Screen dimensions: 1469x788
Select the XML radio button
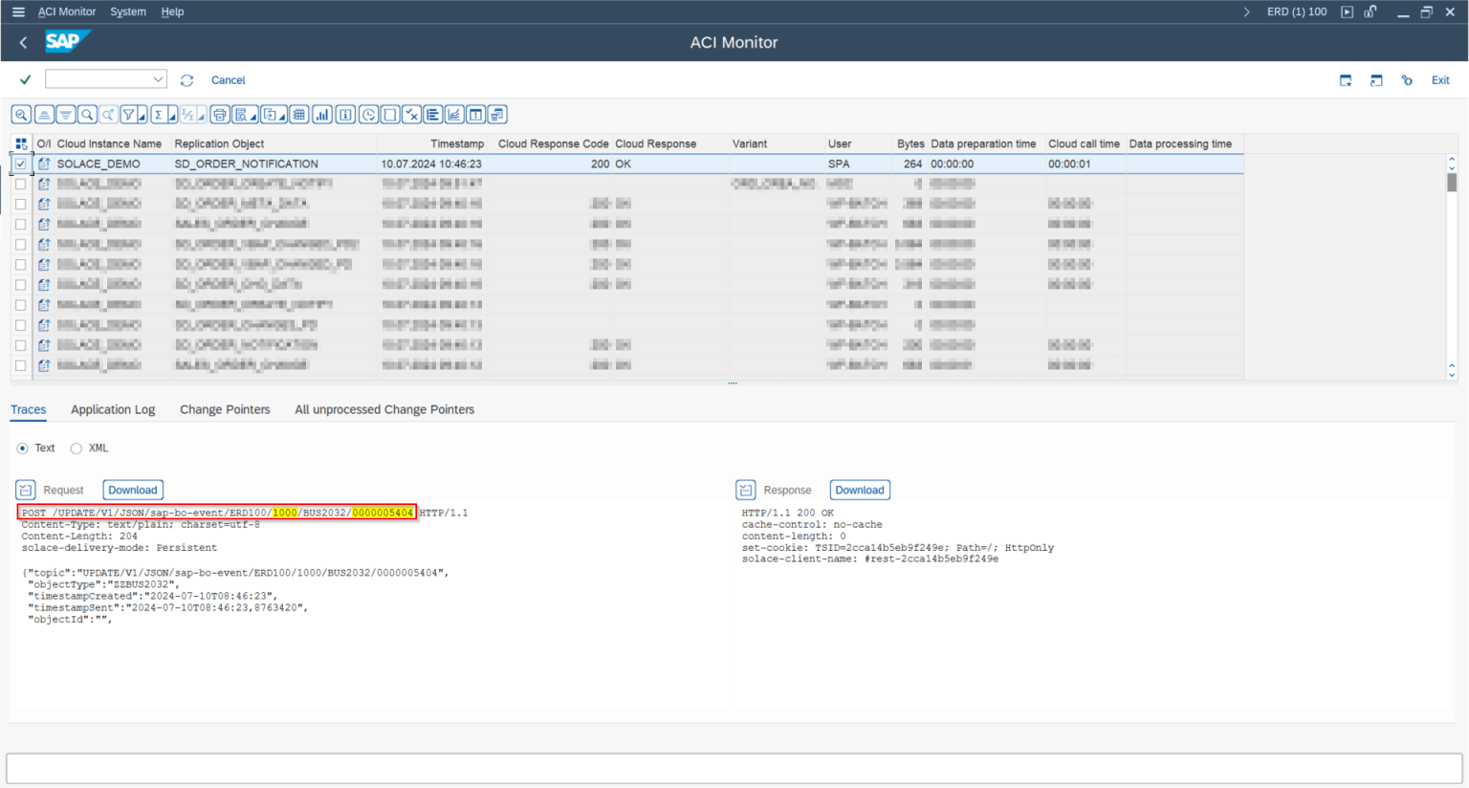click(x=77, y=448)
